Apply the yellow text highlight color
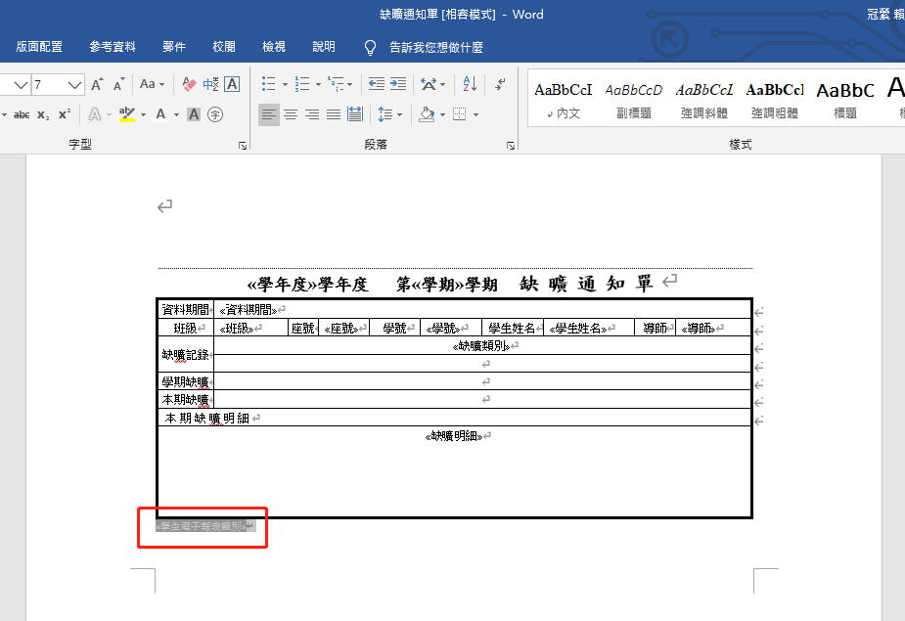The width and height of the screenshot is (905, 621). (127, 114)
